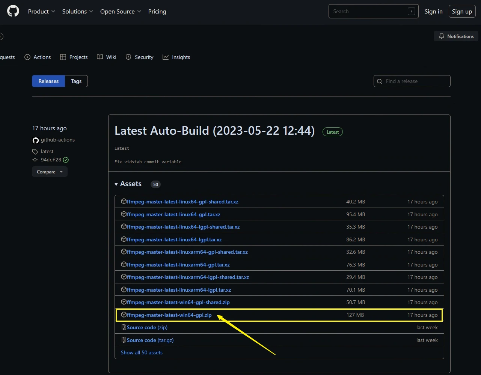Download ffmpeg-master-latest-linux64-lgpl.tar.xz
This screenshot has width=481, height=375.
pyautogui.click(x=174, y=239)
